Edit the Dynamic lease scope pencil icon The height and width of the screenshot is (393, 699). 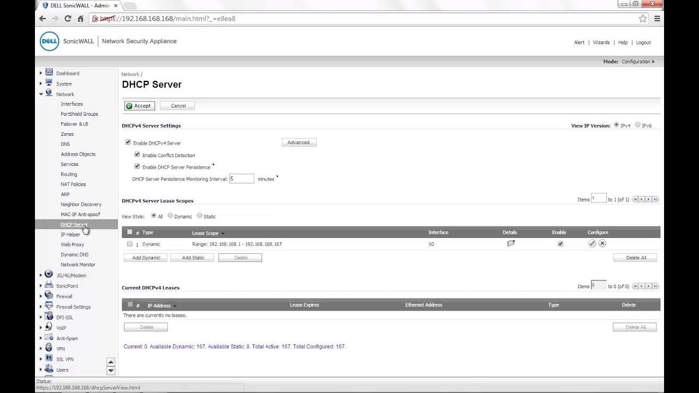592,243
